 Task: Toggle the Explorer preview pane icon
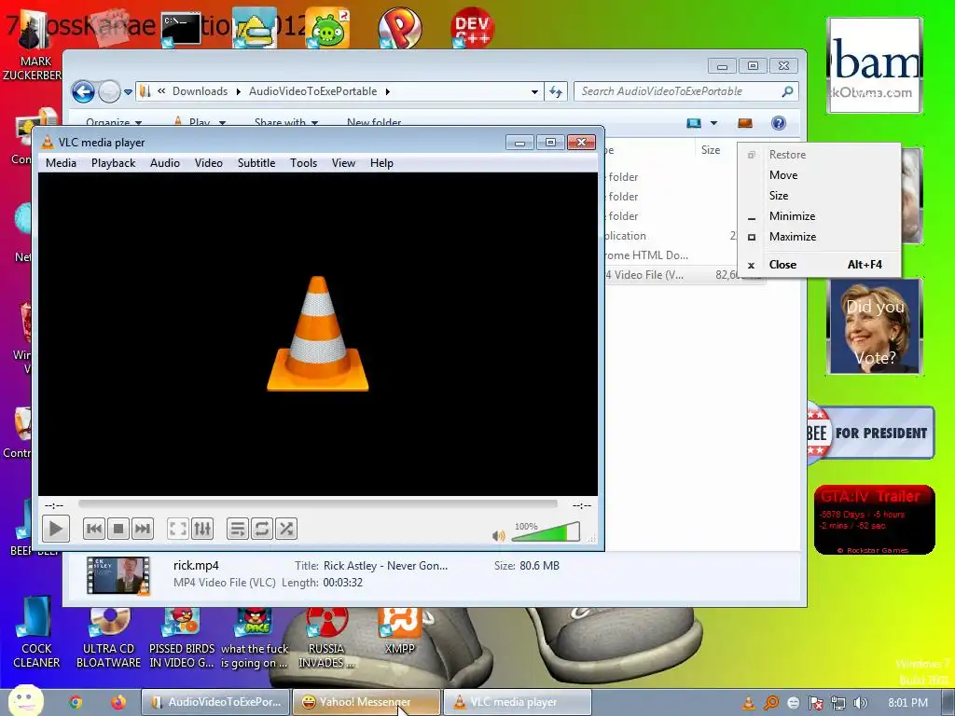(745, 124)
